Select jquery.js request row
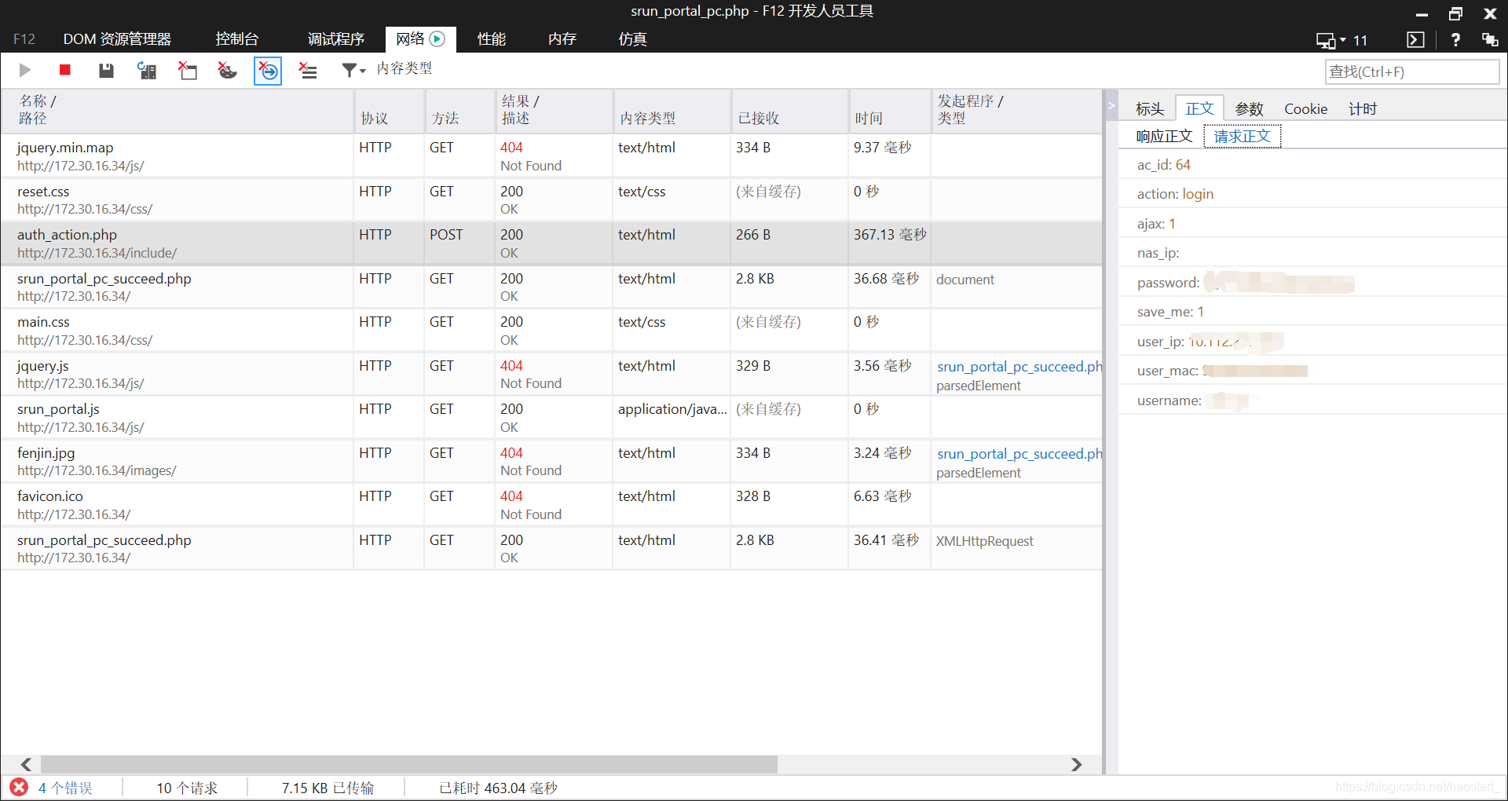 coord(551,375)
